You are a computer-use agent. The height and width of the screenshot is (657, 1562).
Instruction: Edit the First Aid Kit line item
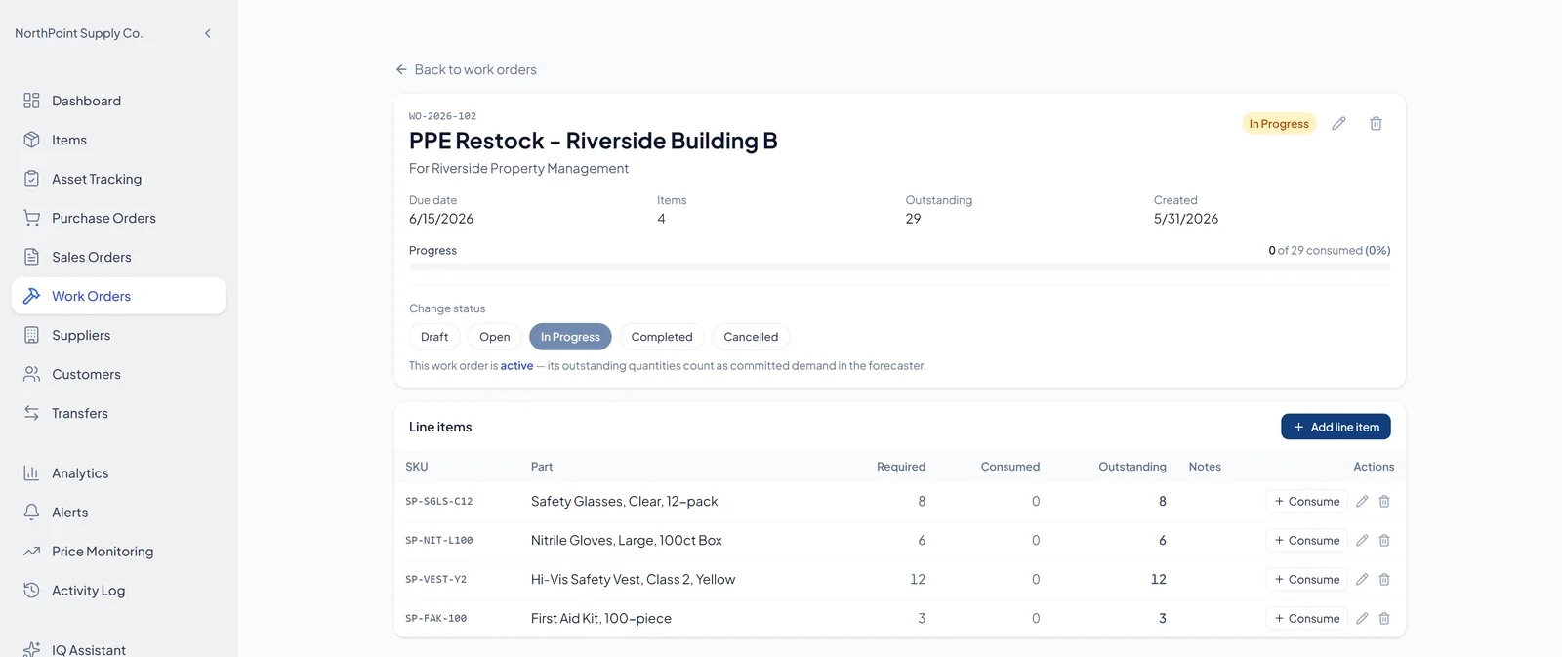(1362, 618)
